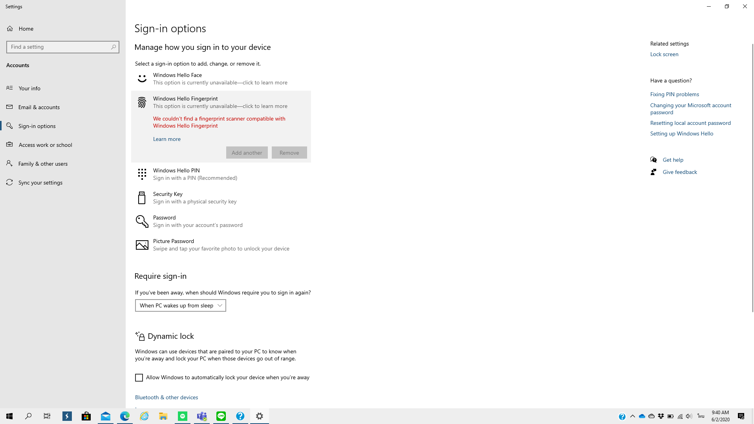
Task: Open Spotify from the taskbar
Action: click(x=183, y=416)
